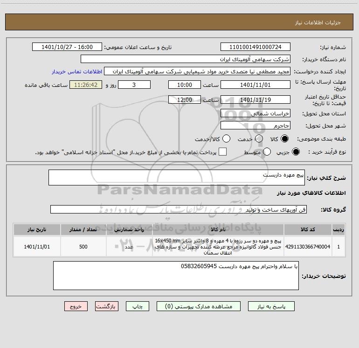This screenshot has height=348, width=359.
Task: Click the city field جاجرم
Action: tap(255, 126)
